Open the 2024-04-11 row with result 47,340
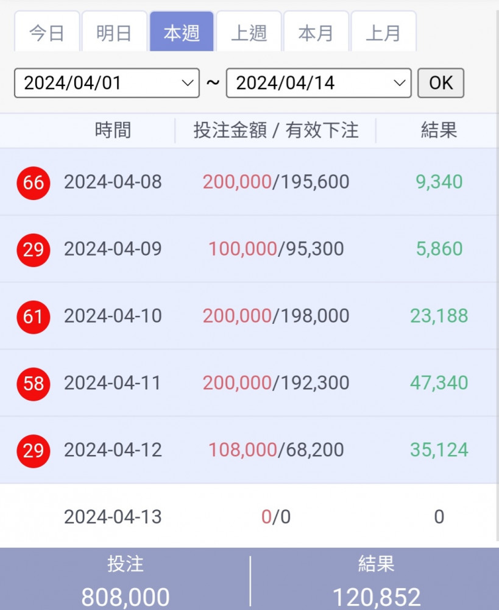Viewport: 499px width, 610px height. click(249, 383)
